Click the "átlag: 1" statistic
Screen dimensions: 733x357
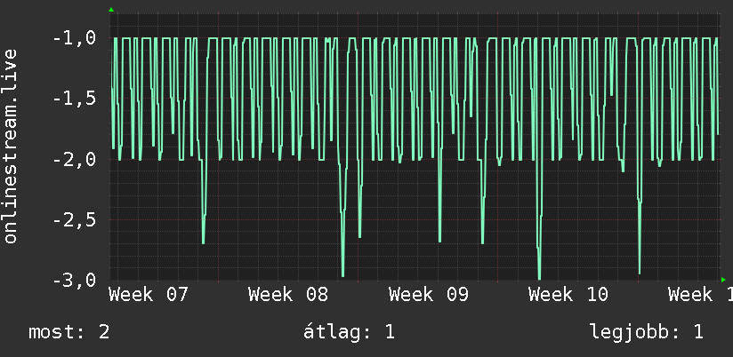pos(349,332)
